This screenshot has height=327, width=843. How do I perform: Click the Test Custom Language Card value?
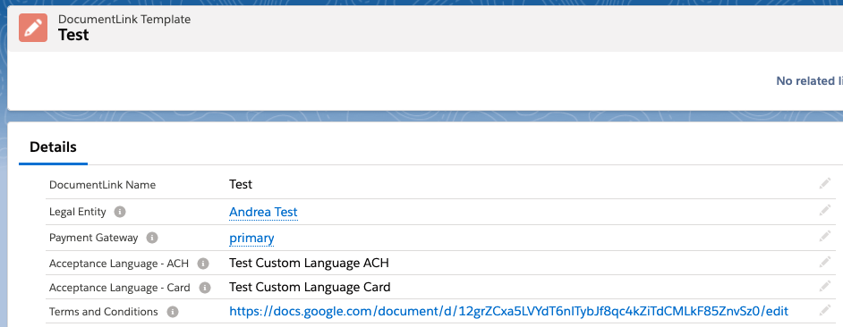tap(310, 288)
